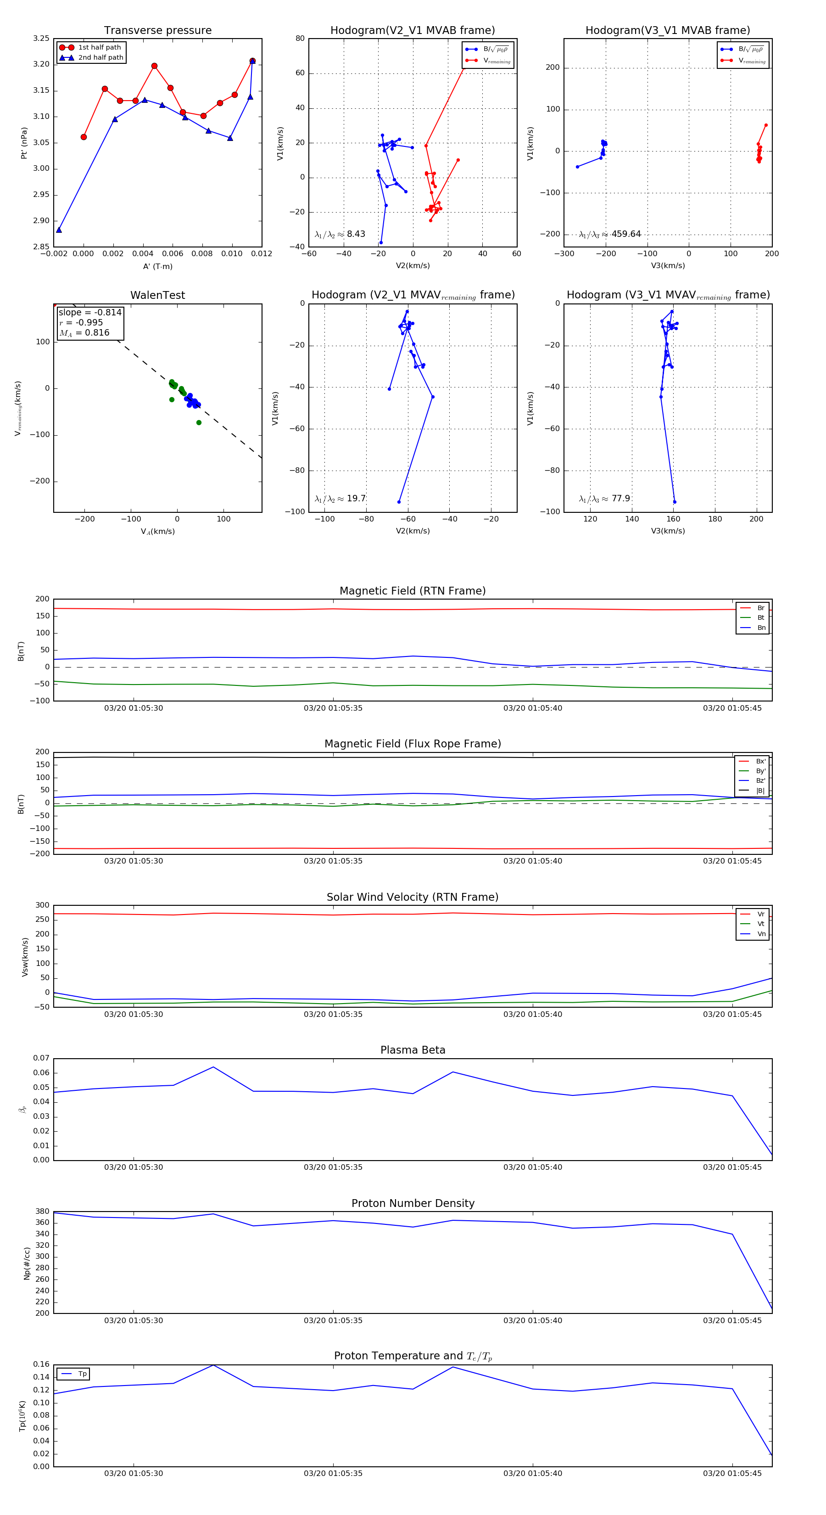
Task: Click the 'Np(#/cc)' y-axis label
Action: tap(27, 1262)
